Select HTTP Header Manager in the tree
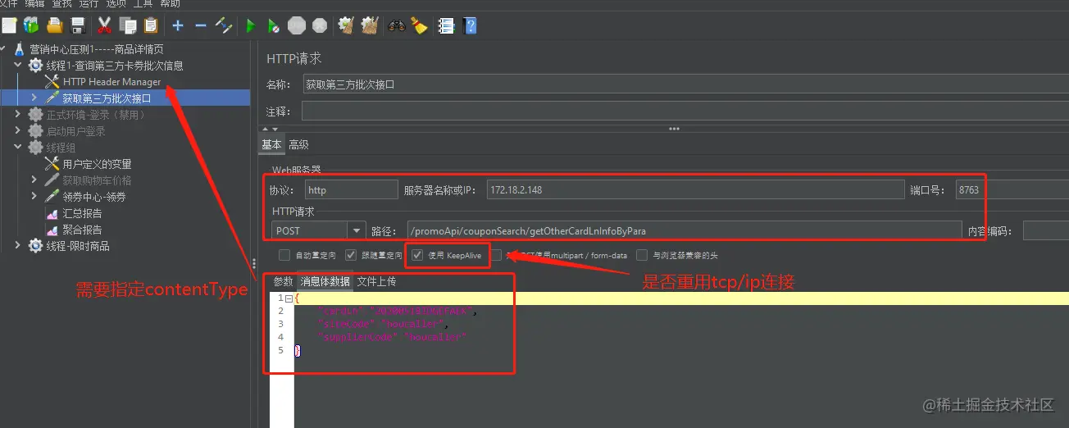The height and width of the screenshot is (428, 1069). tap(112, 82)
